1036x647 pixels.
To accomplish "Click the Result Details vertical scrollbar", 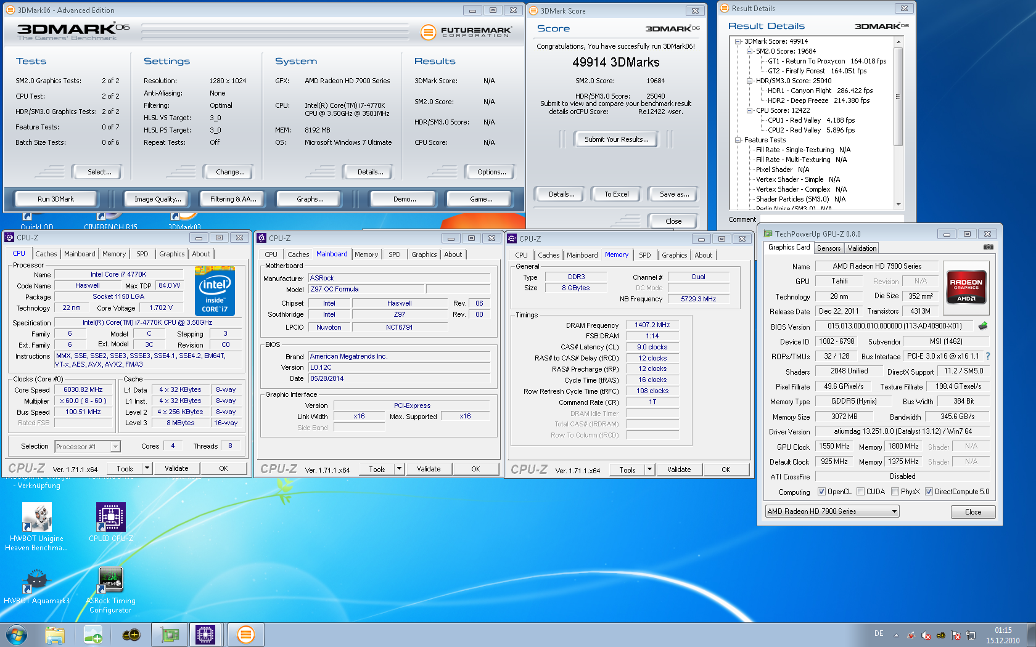I will click(x=898, y=123).
